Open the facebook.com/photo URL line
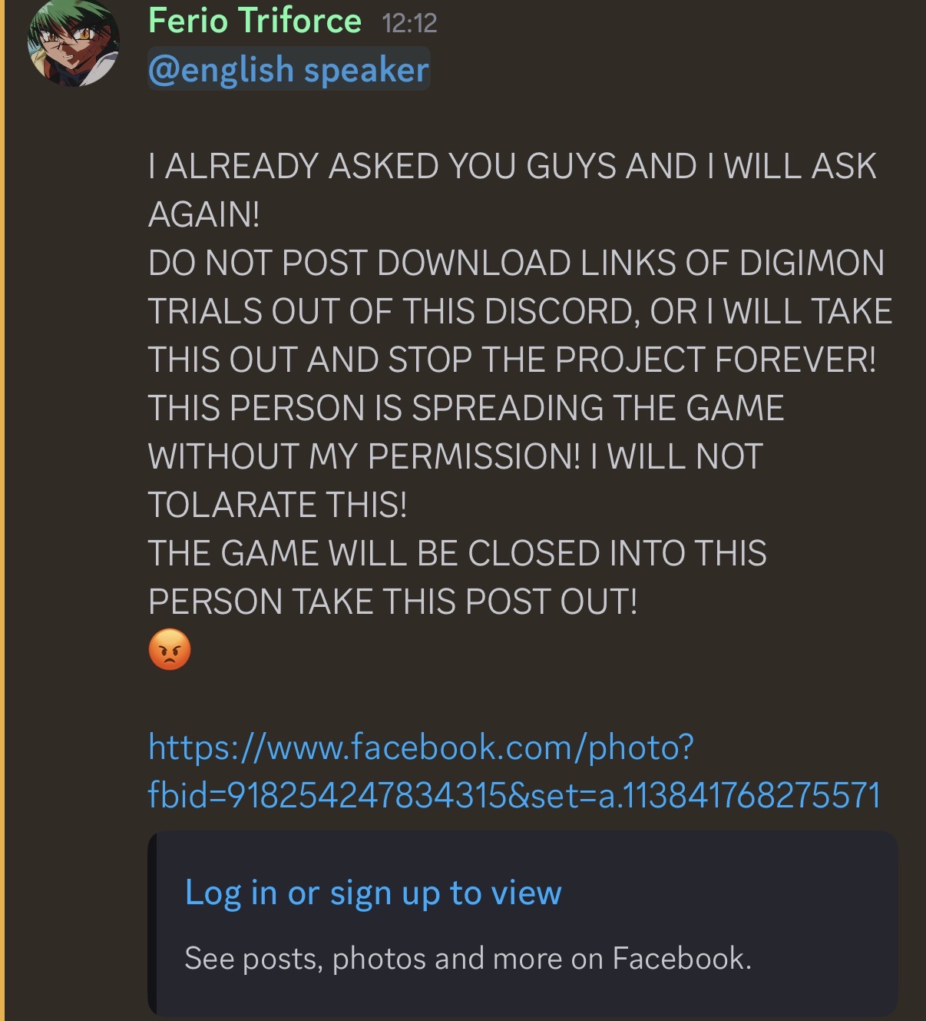The image size is (926, 1021). pos(421,747)
